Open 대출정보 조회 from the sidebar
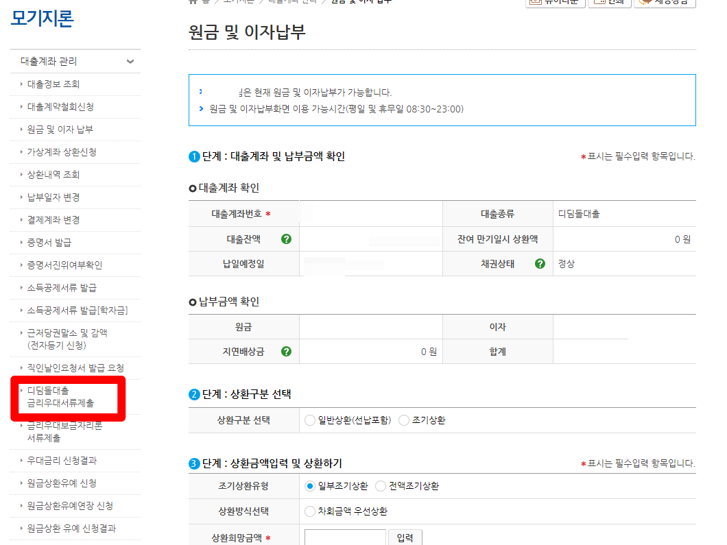This screenshot has height=545, width=727. tap(53, 84)
